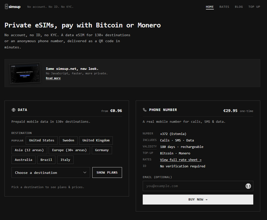Viewport: 267px width, 220px height.
Task: Click the '180 days · rechargeable' validity text
Action: point(182,147)
